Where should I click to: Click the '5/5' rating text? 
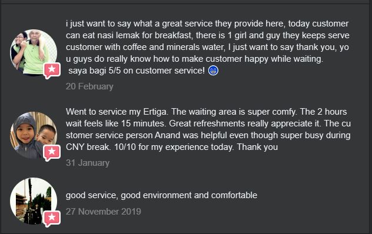(115, 71)
